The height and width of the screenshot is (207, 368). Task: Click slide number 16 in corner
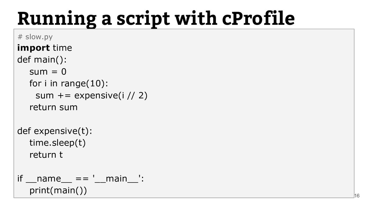(x=357, y=195)
